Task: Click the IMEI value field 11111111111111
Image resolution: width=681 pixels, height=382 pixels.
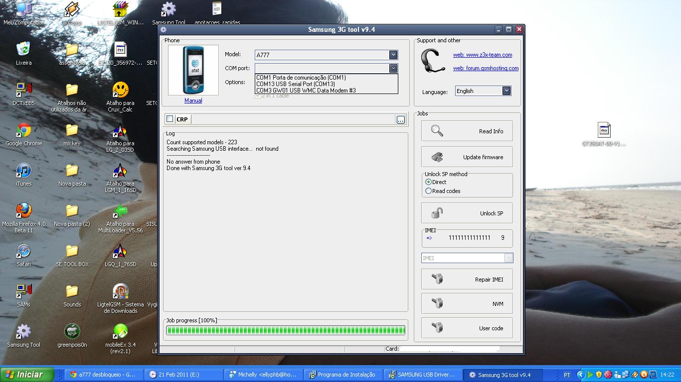Action: [469, 238]
